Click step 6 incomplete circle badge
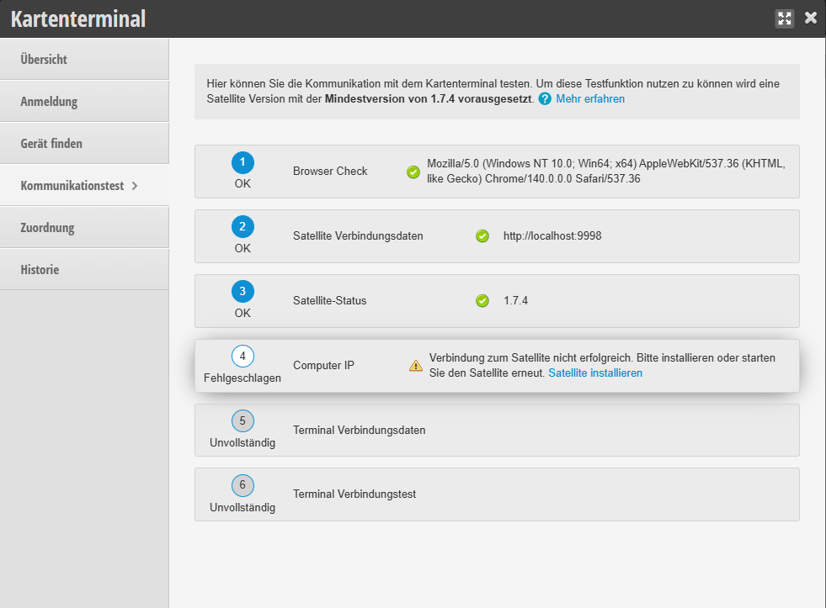The image size is (826, 608). pos(242,485)
